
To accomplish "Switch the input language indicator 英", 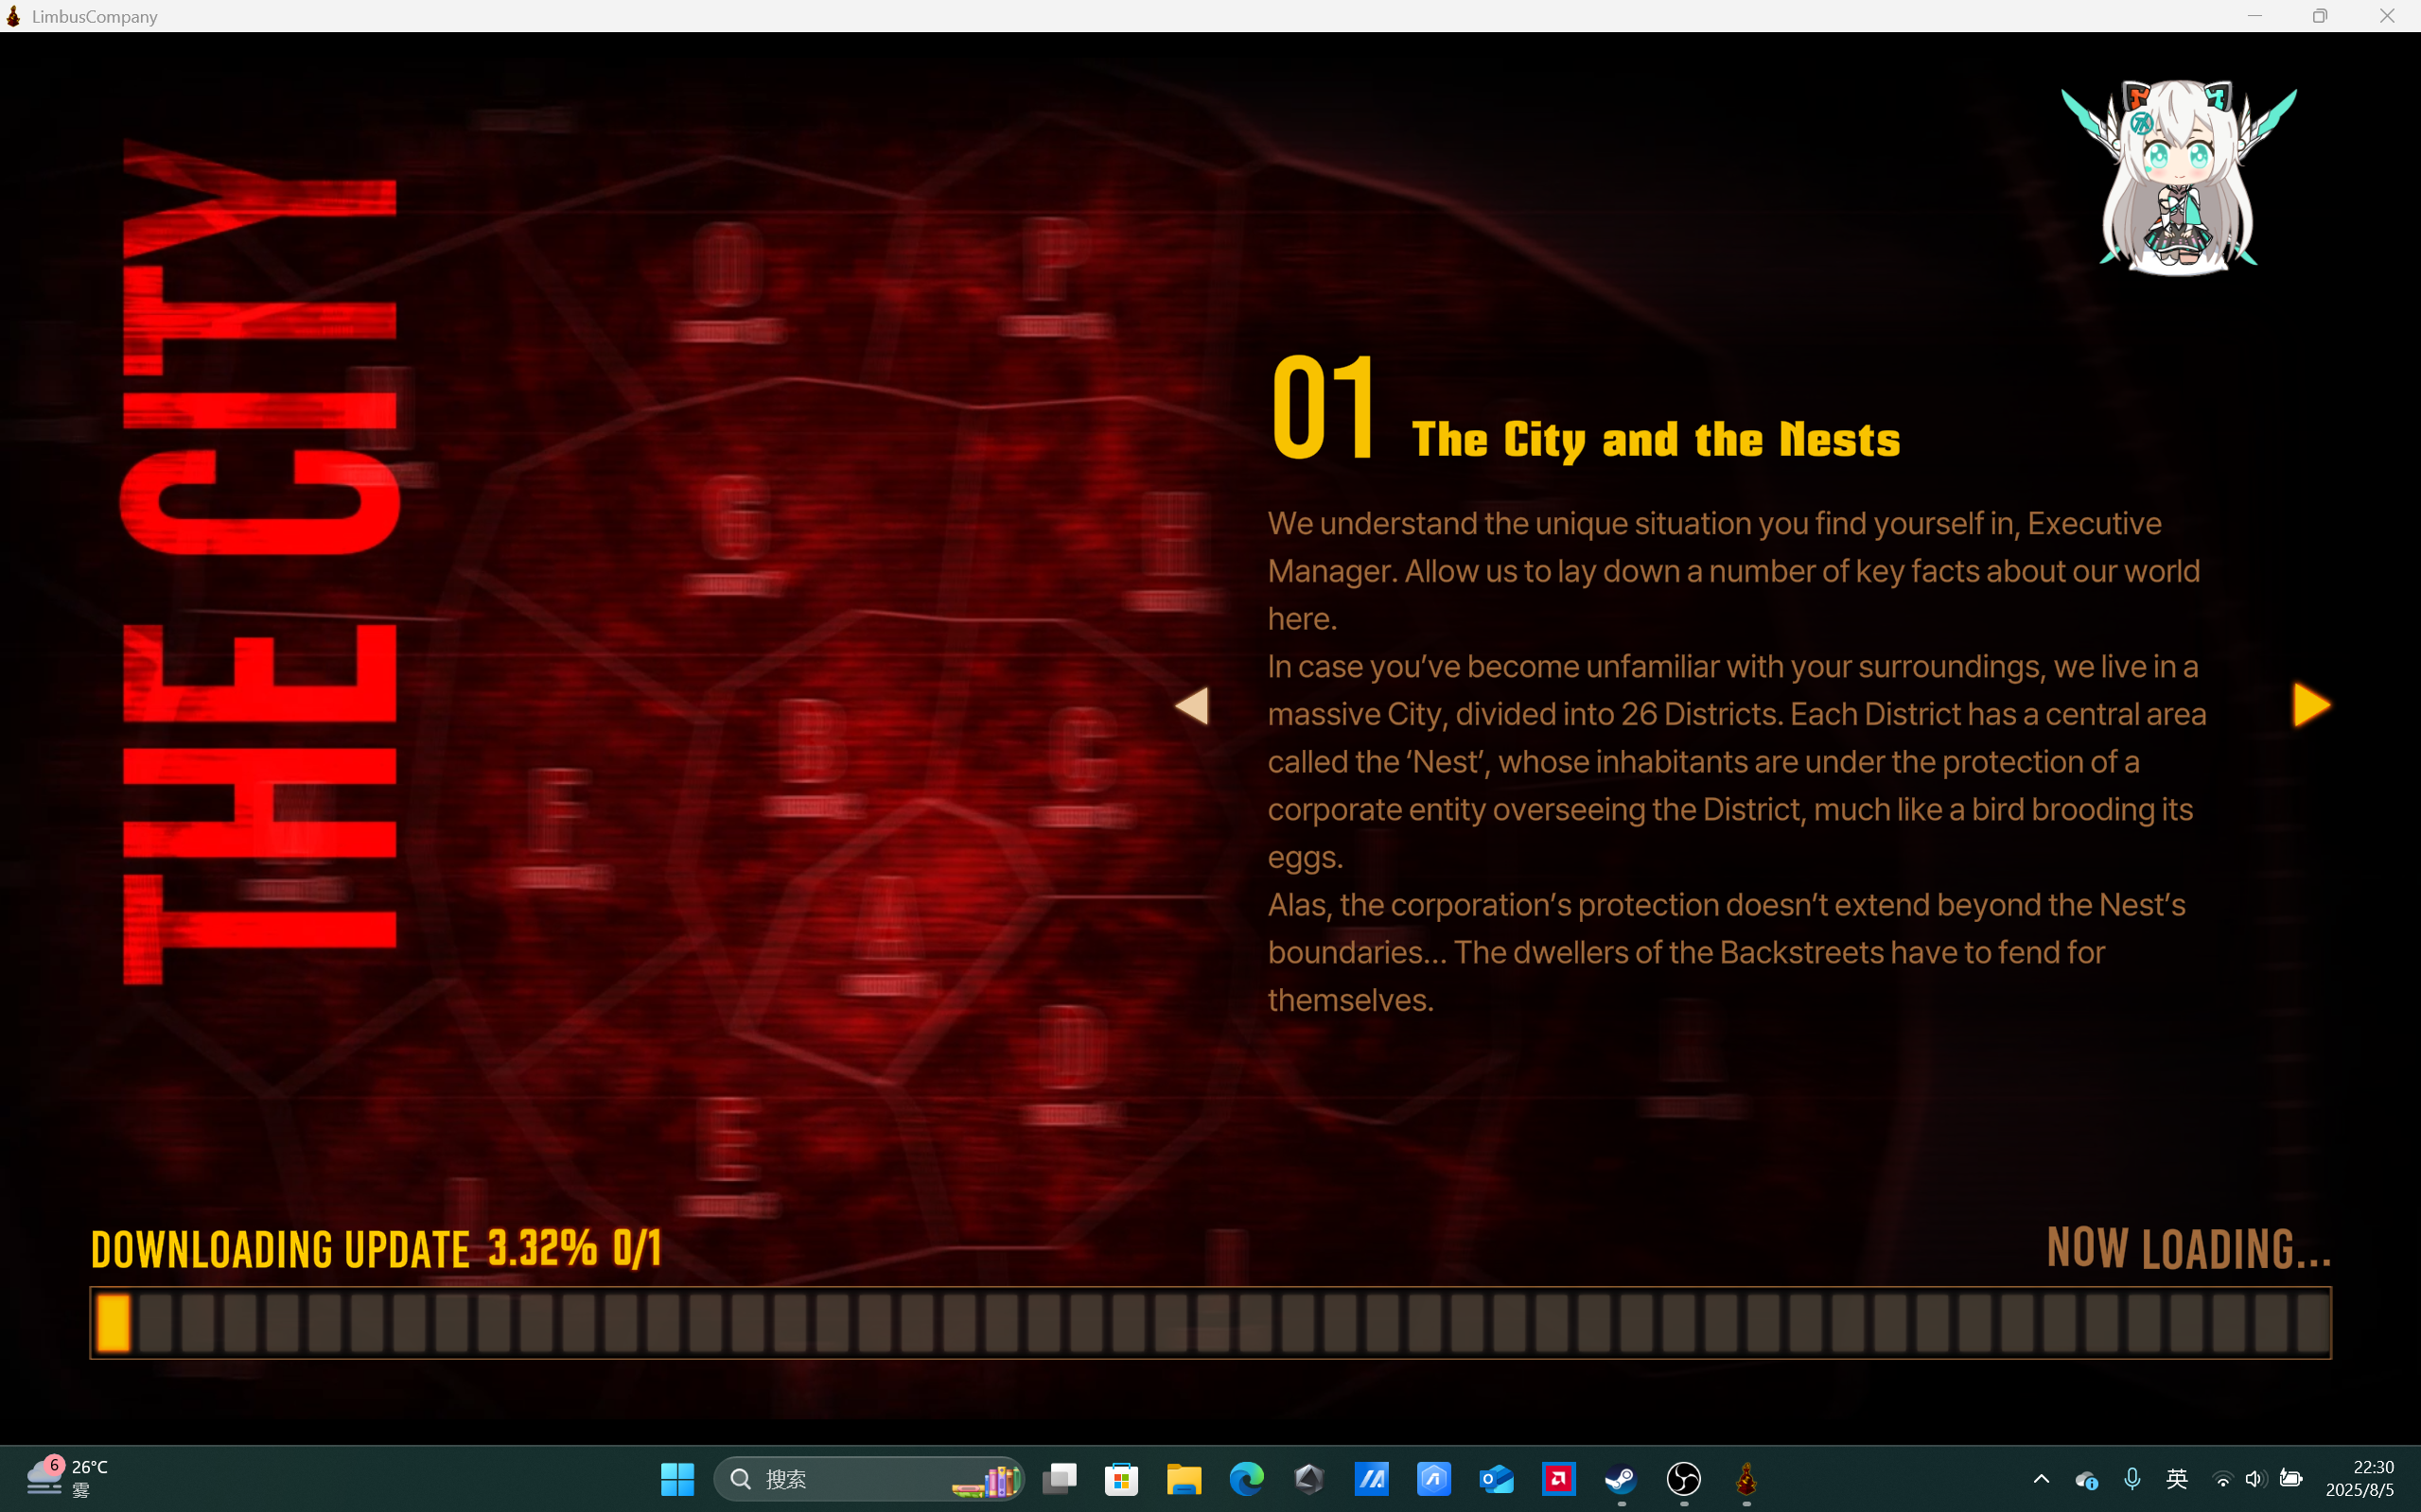I will [x=2177, y=1479].
